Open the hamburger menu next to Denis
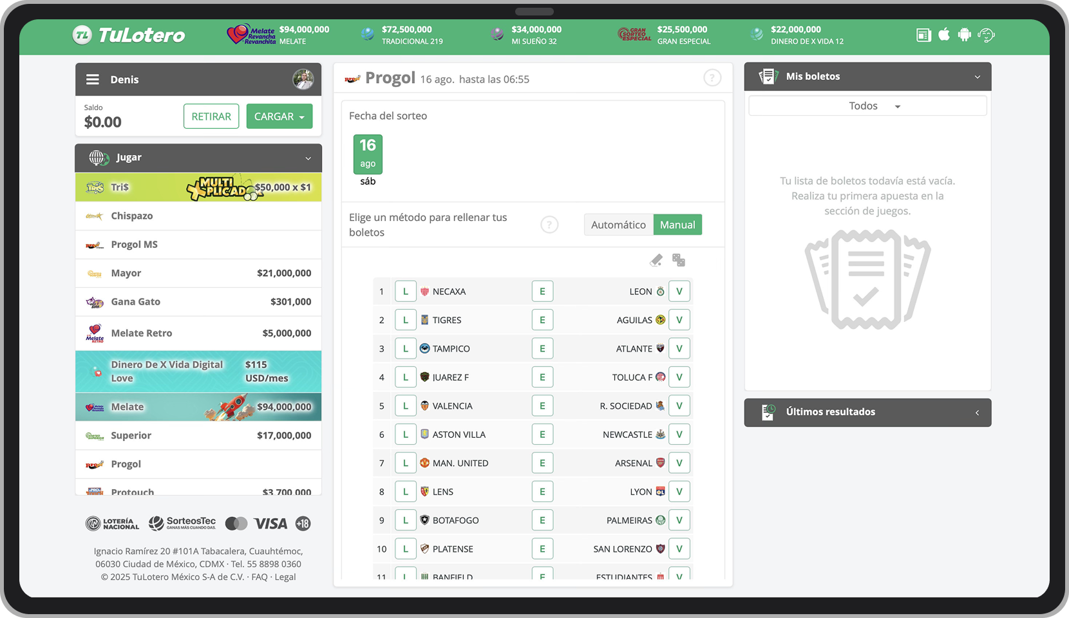 [x=93, y=79]
